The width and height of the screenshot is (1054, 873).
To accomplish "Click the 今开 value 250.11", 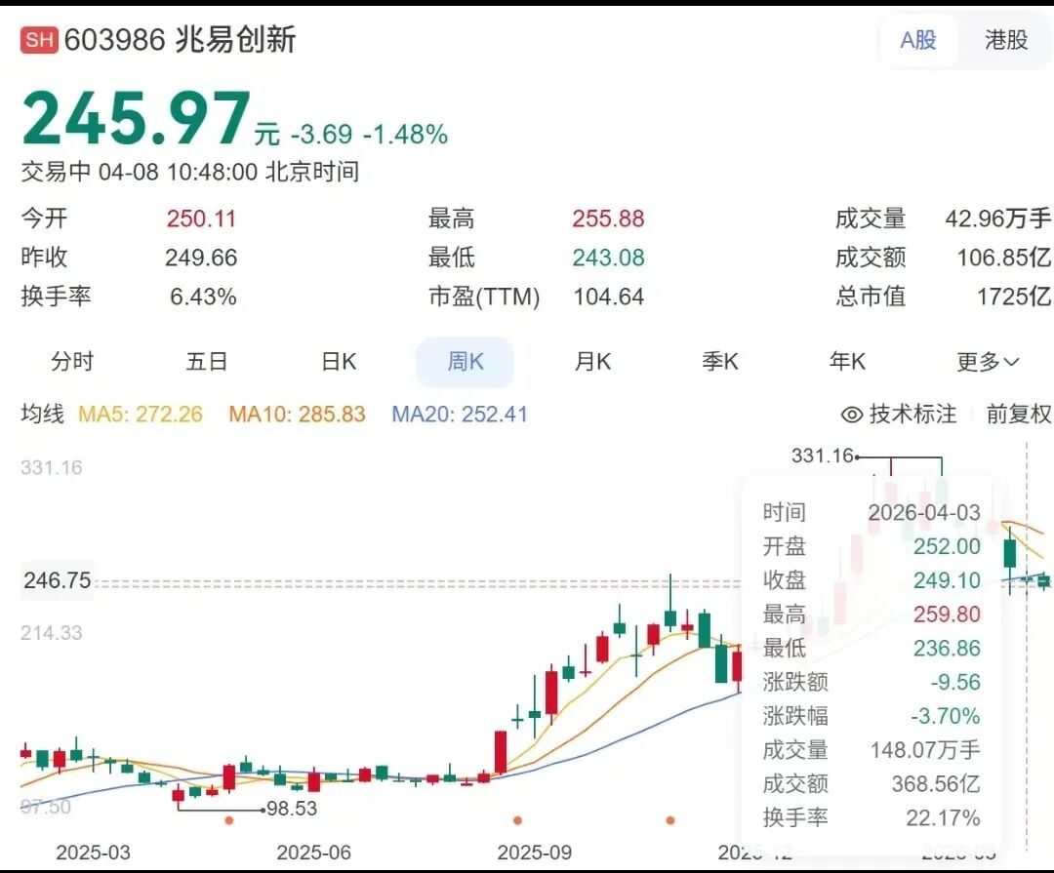I will 201,218.
